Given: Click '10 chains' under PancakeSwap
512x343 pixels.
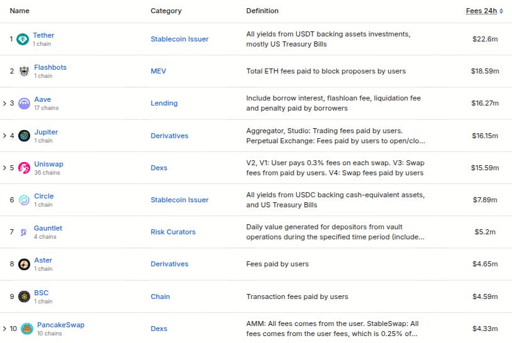Looking at the screenshot, I should 49,334.
